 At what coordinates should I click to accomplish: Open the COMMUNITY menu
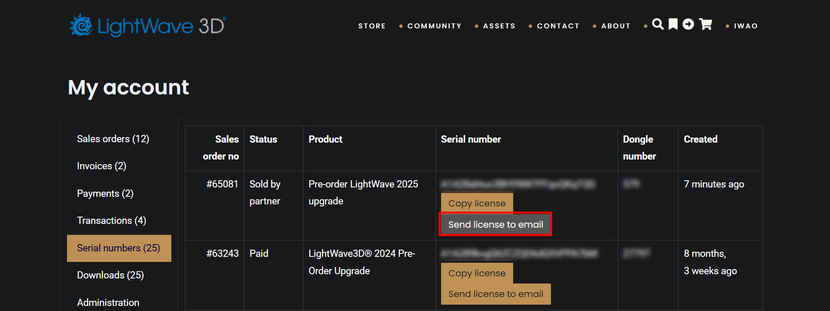[434, 26]
